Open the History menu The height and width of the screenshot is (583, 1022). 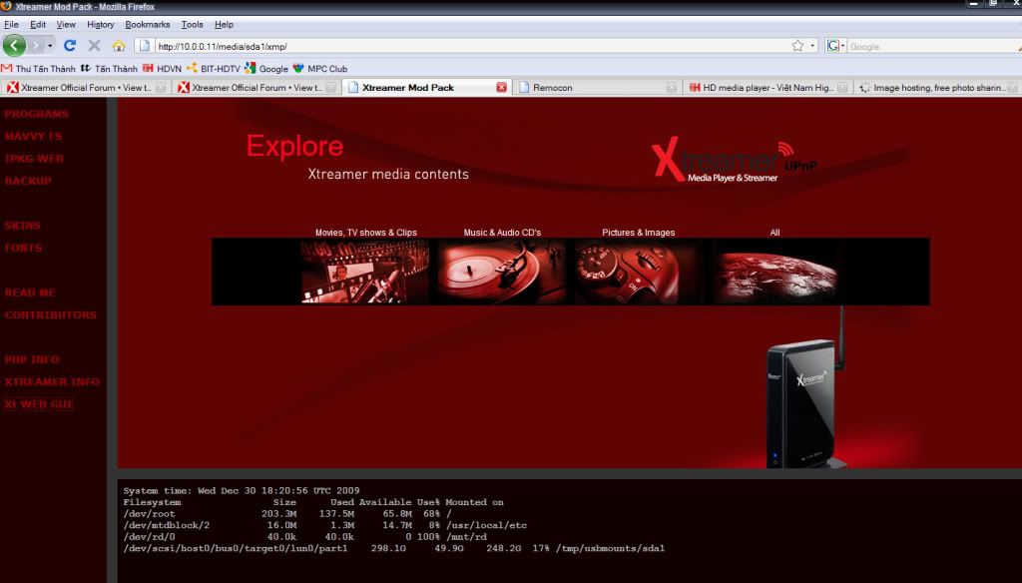tap(101, 24)
